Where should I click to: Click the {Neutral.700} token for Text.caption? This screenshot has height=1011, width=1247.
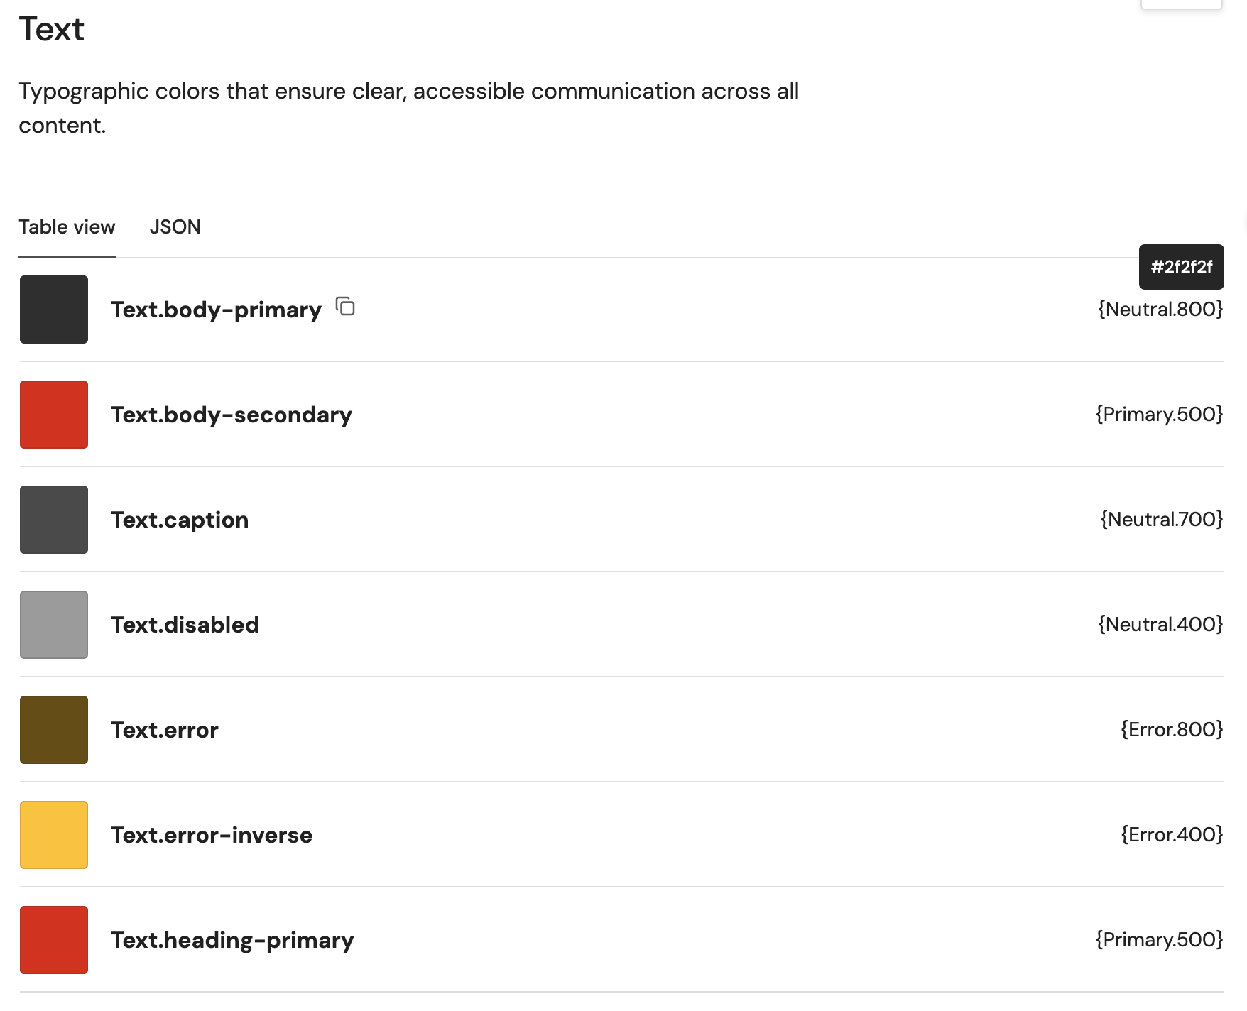click(x=1161, y=520)
